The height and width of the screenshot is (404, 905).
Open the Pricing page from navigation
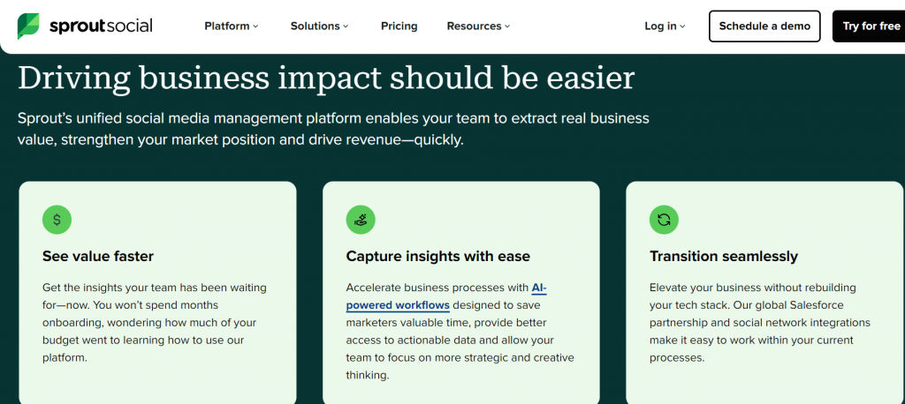tap(399, 26)
